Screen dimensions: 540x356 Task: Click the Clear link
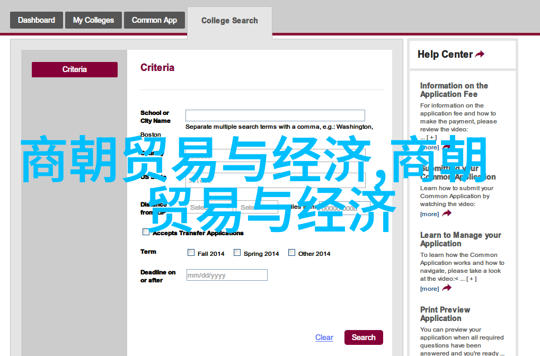pos(324,337)
